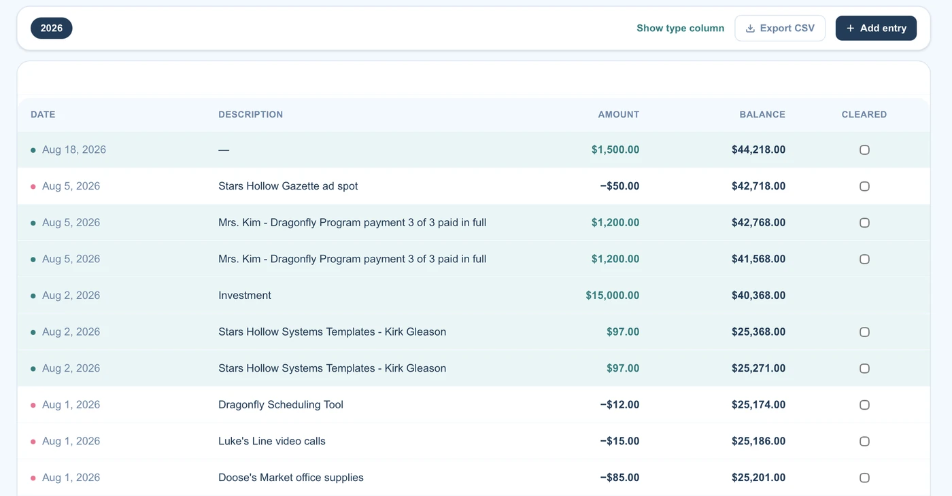Screen dimensions: 952x496
Task: Click the AMOUNT column header
Action: pos(618,114)
